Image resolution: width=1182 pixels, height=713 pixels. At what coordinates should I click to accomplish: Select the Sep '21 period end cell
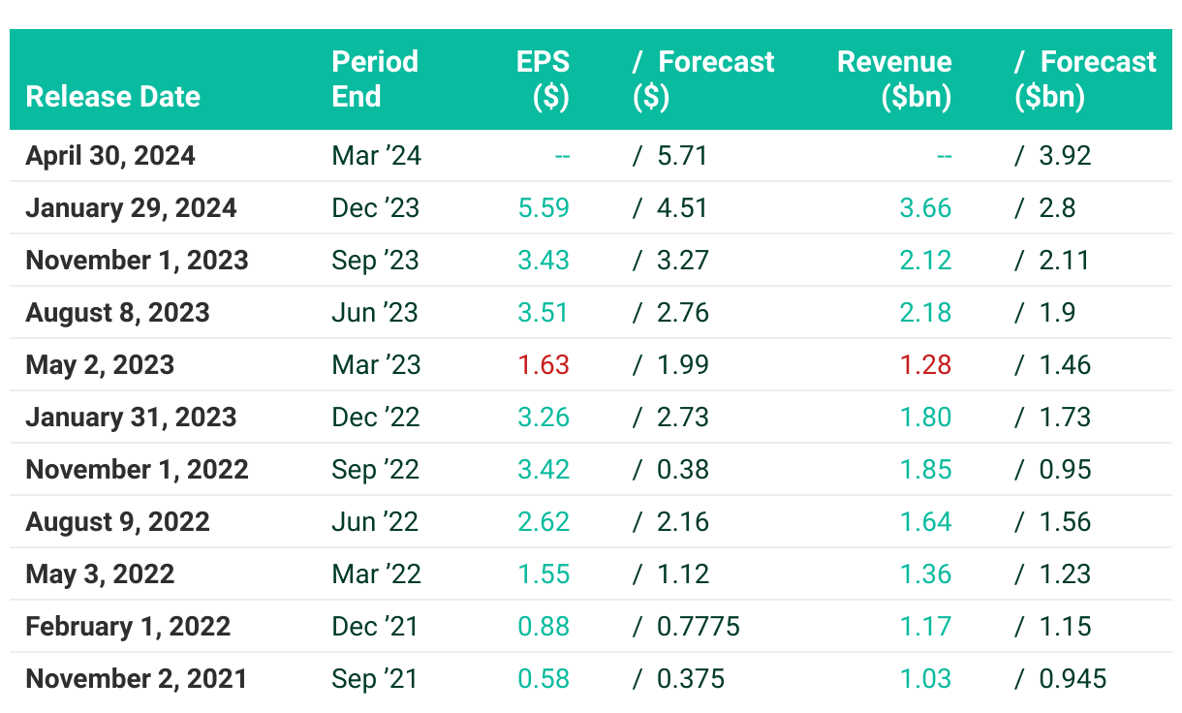pos(375,679)
